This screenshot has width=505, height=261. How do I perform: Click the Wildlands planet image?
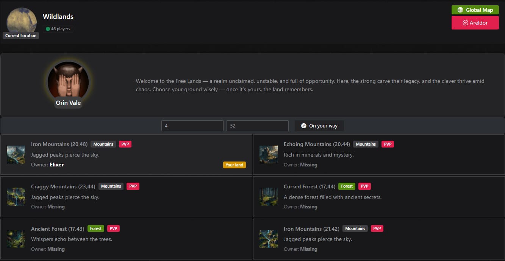[x=22, y=22]
